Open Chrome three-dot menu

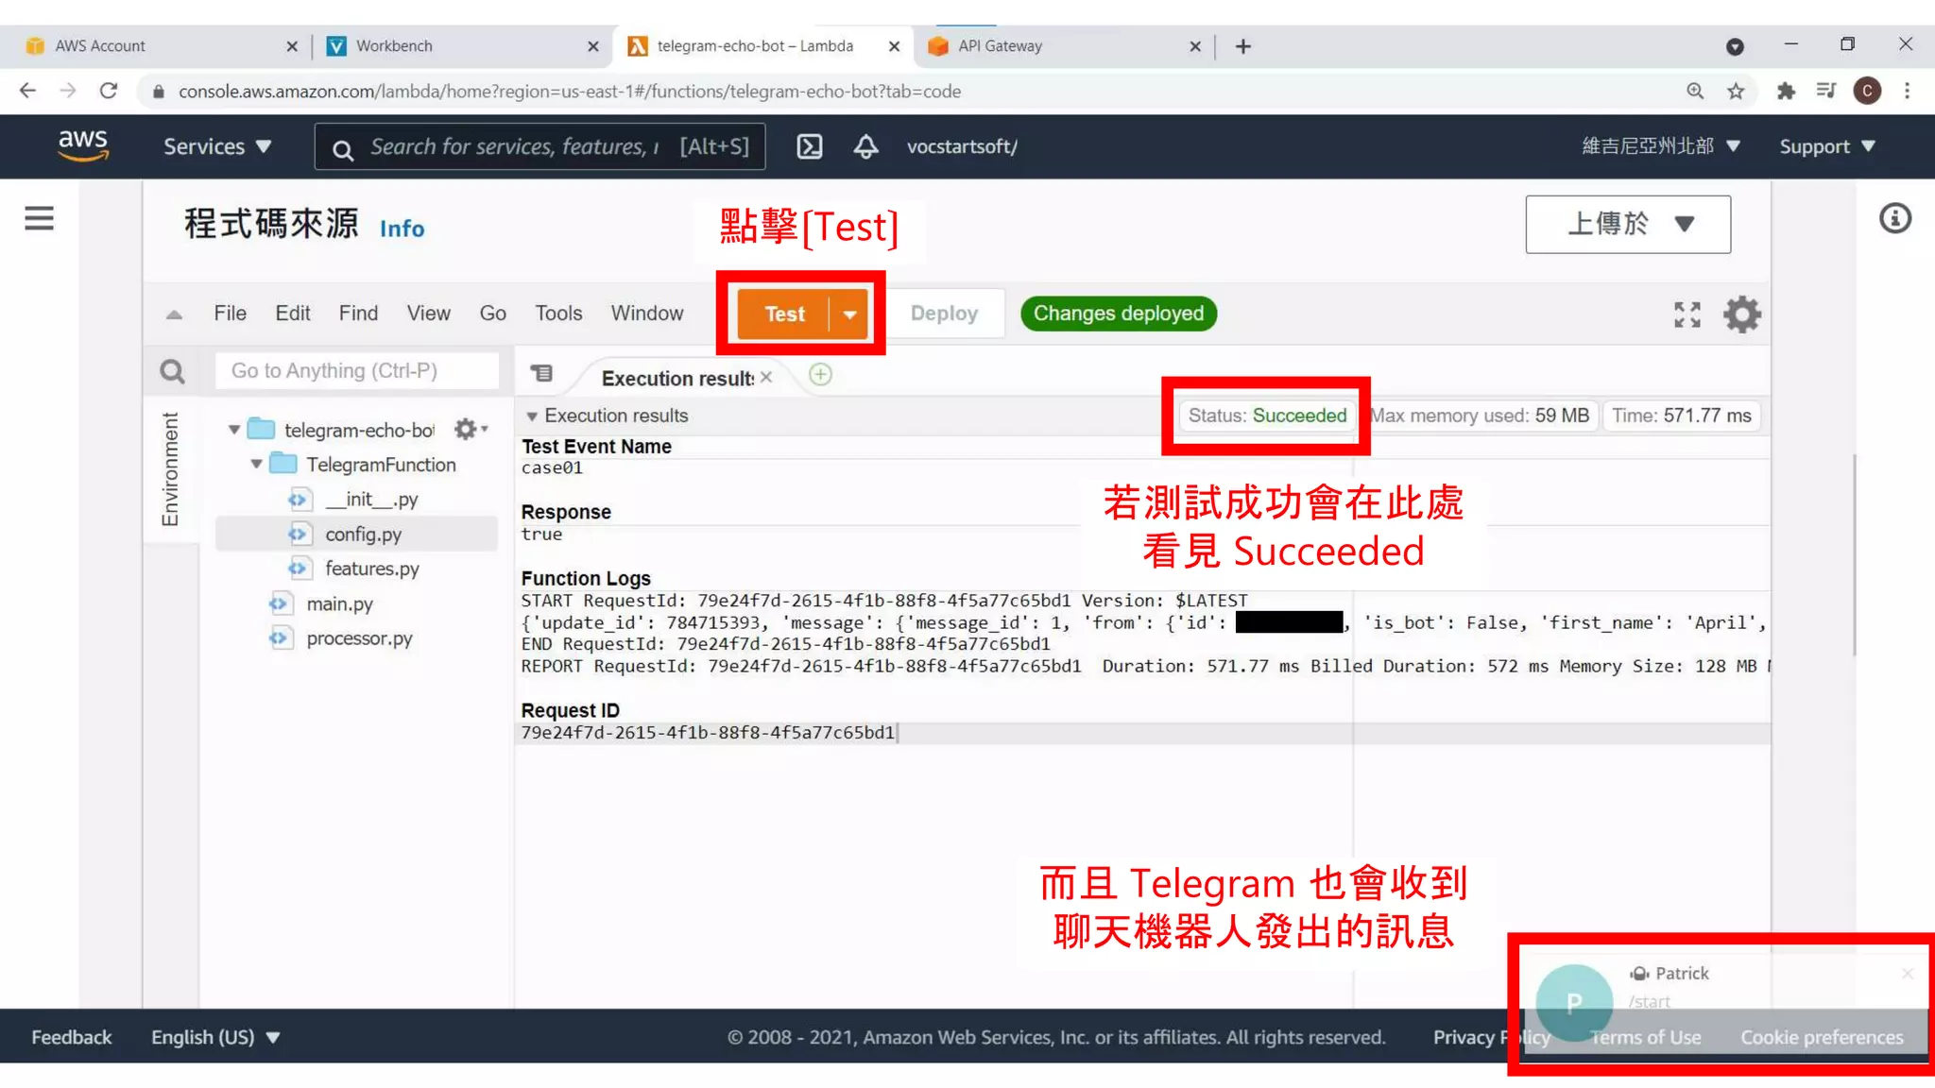click(x=1907, y=91)
